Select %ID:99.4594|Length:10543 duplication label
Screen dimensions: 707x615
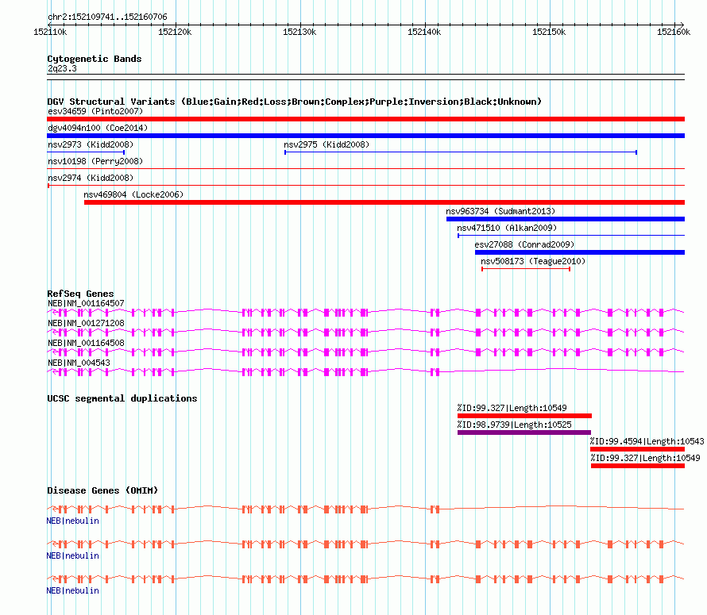coord(647,441)
